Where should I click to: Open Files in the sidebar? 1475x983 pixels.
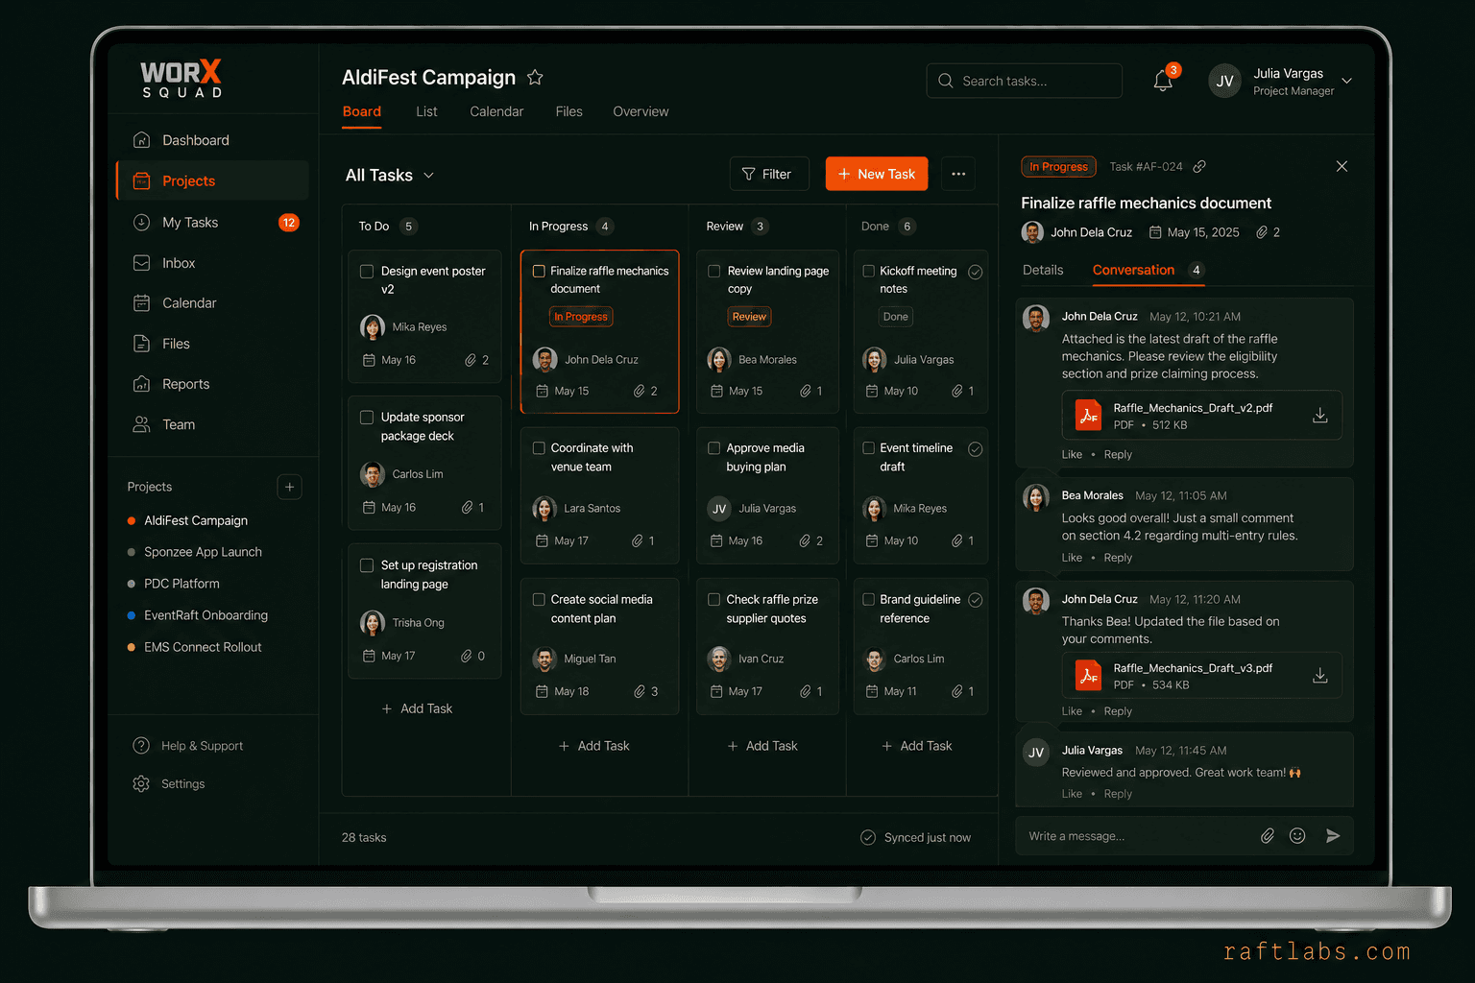[x=213, y=344]
